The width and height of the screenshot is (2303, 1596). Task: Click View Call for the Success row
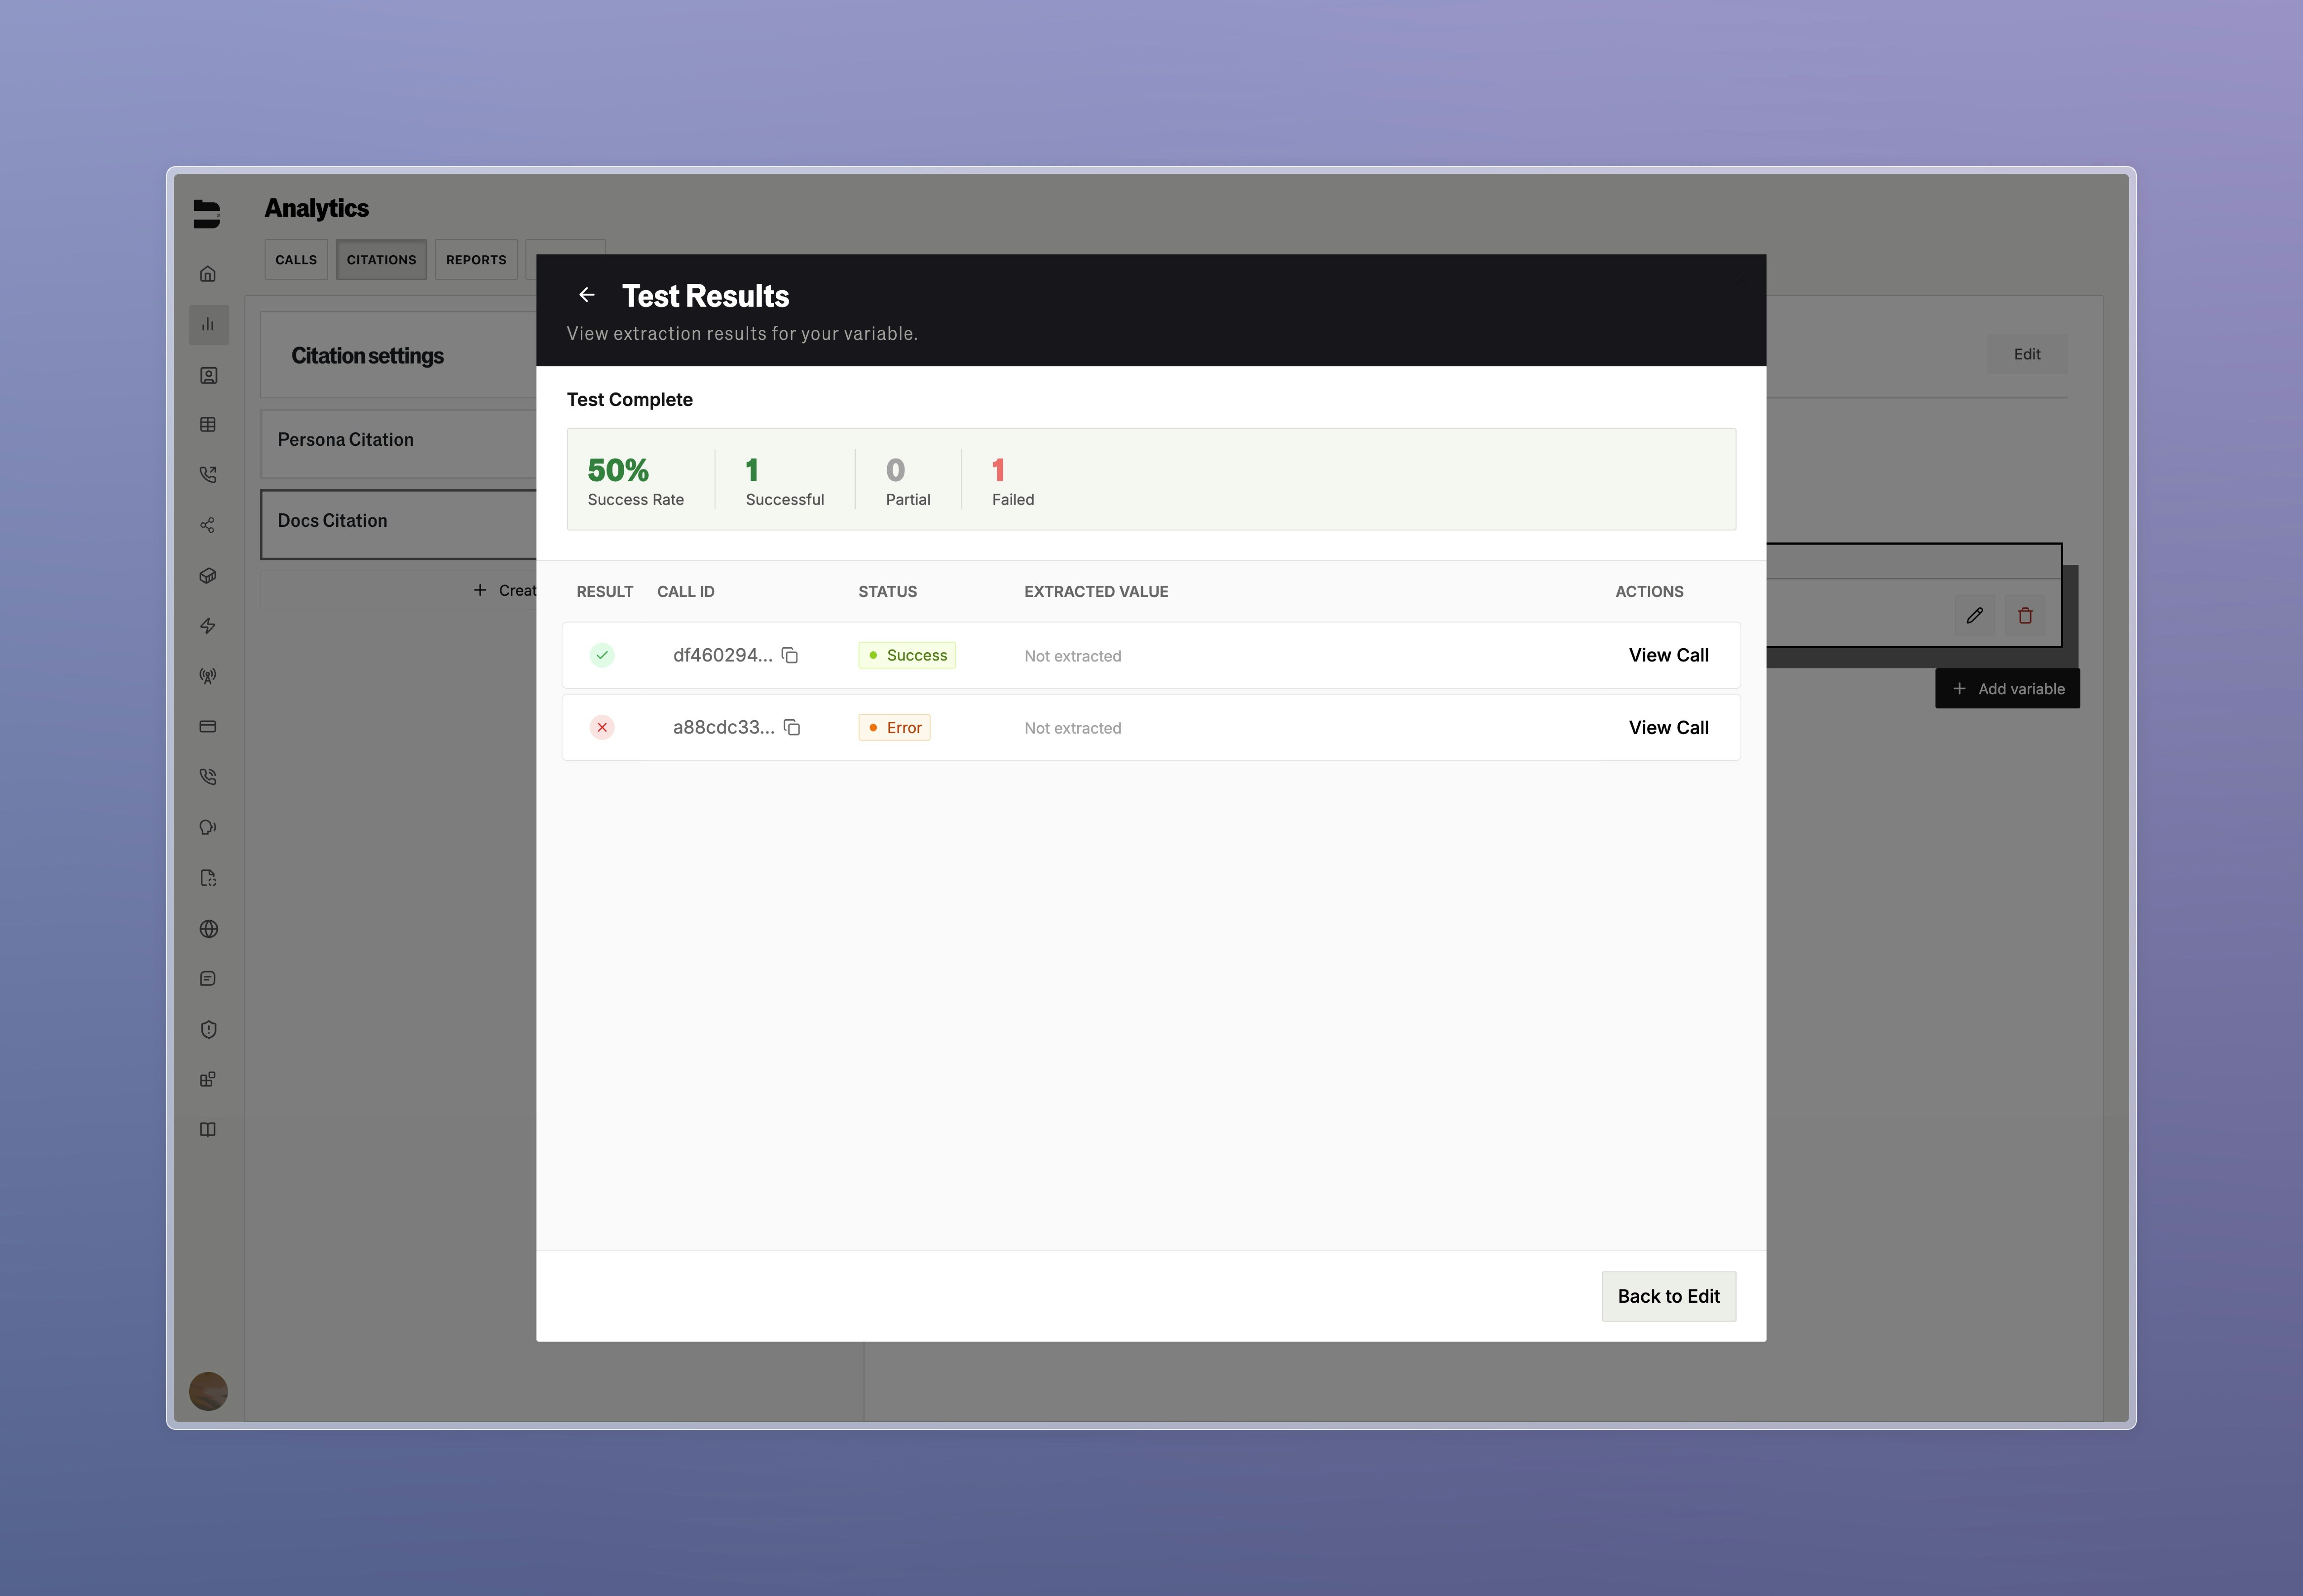coord(1668,655)
